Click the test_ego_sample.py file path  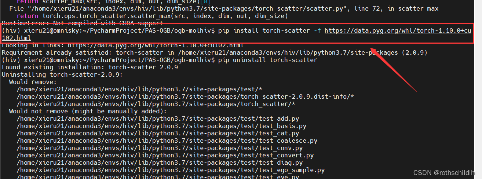pos(171,170)
